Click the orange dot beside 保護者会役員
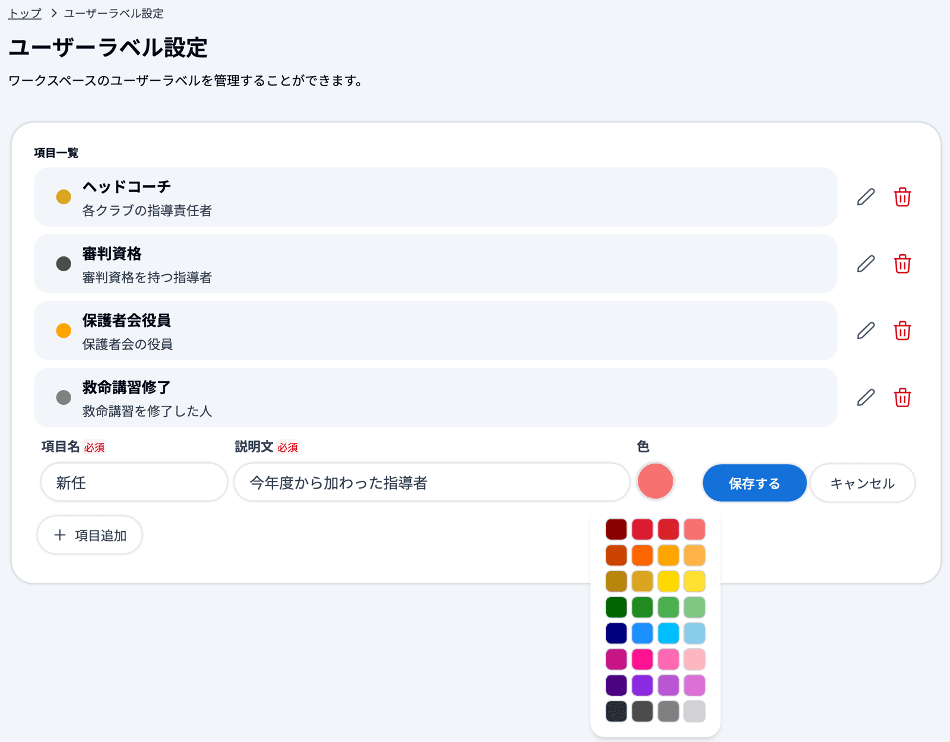The width and height of the screenshot is (950, 742). pyautogui.click(x=64, y=331)
